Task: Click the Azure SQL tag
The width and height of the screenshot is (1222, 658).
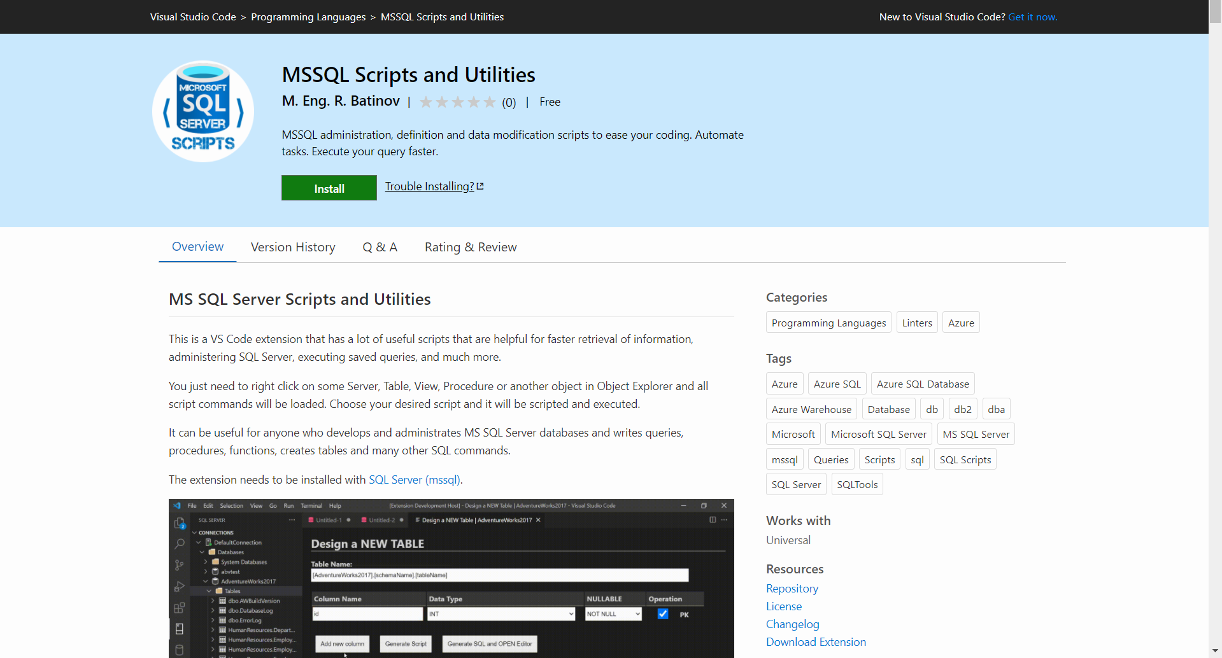Action: pyautogui.click(x=837, y=384)
